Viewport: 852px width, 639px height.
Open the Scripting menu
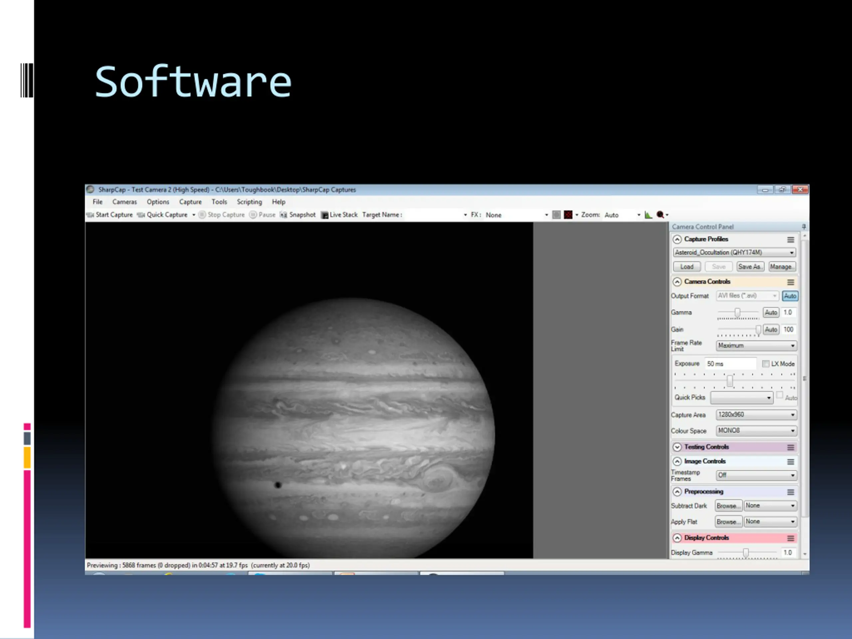pyautogui.click(x=249, y=202)
